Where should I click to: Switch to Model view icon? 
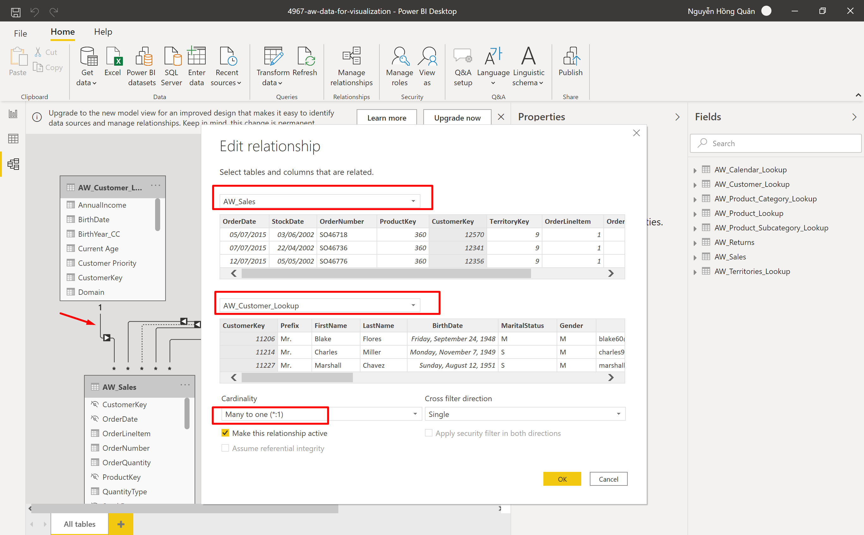tap(13, 164)
